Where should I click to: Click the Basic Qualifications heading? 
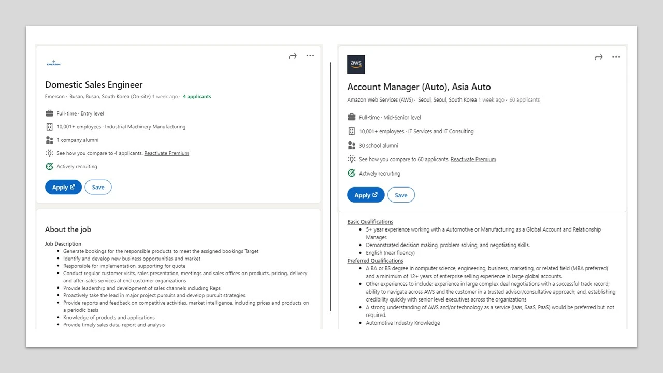(370, 222)
